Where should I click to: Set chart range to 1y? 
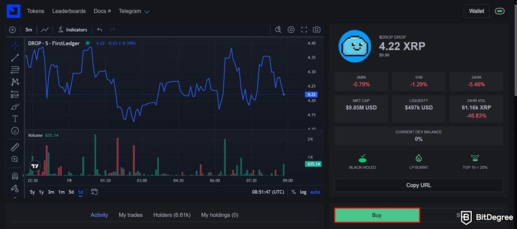pyautogui.click(x=42, y=192)
